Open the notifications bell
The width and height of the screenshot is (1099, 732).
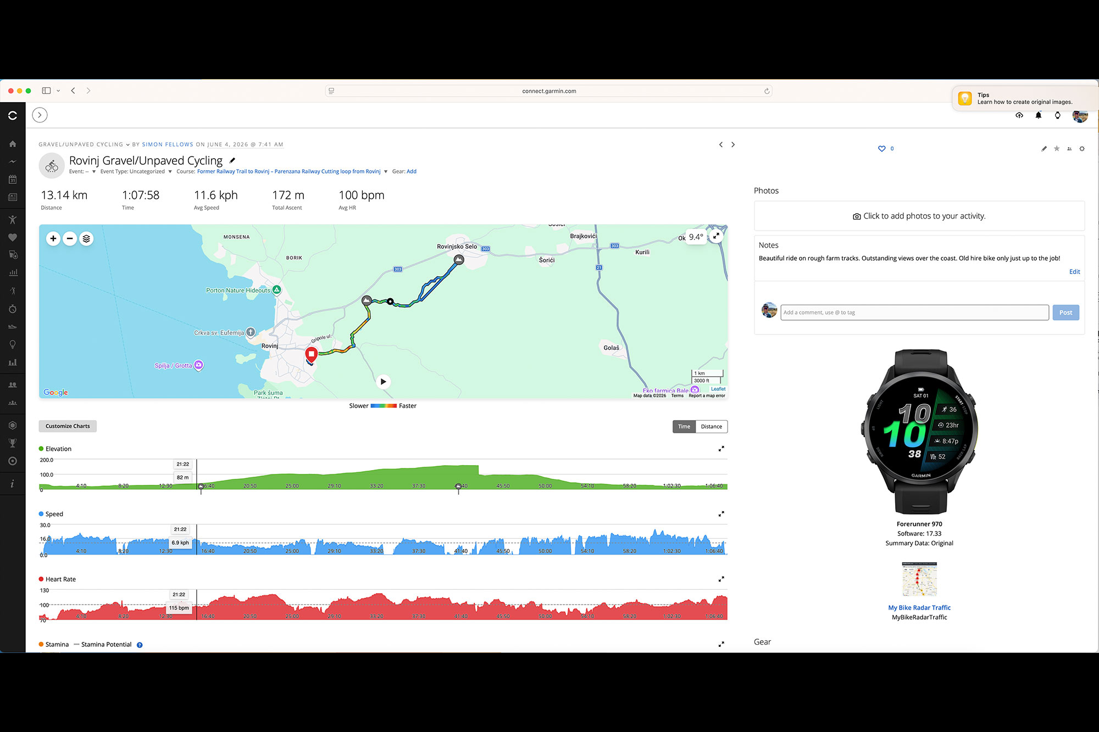1039,115
